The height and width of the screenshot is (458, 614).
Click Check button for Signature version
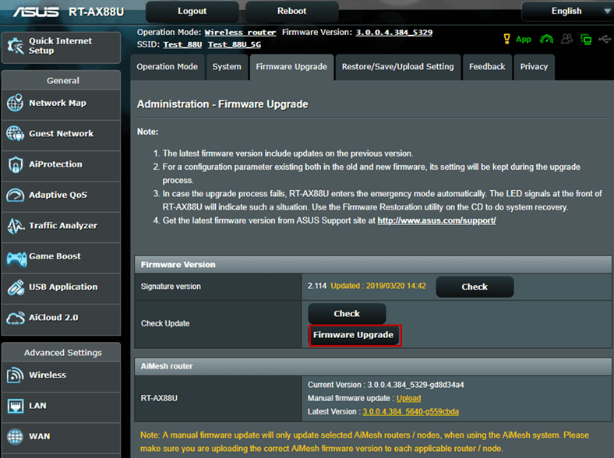tap(475, 287)
